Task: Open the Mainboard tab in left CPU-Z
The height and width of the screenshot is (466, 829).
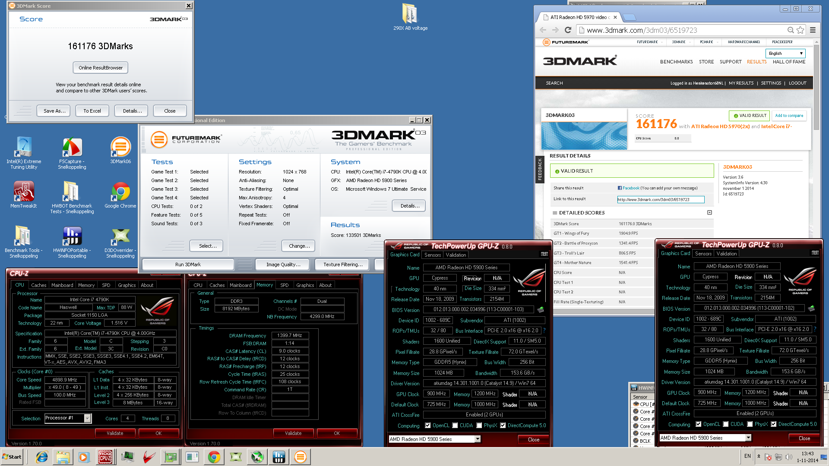Action: [x=62, y=285]
